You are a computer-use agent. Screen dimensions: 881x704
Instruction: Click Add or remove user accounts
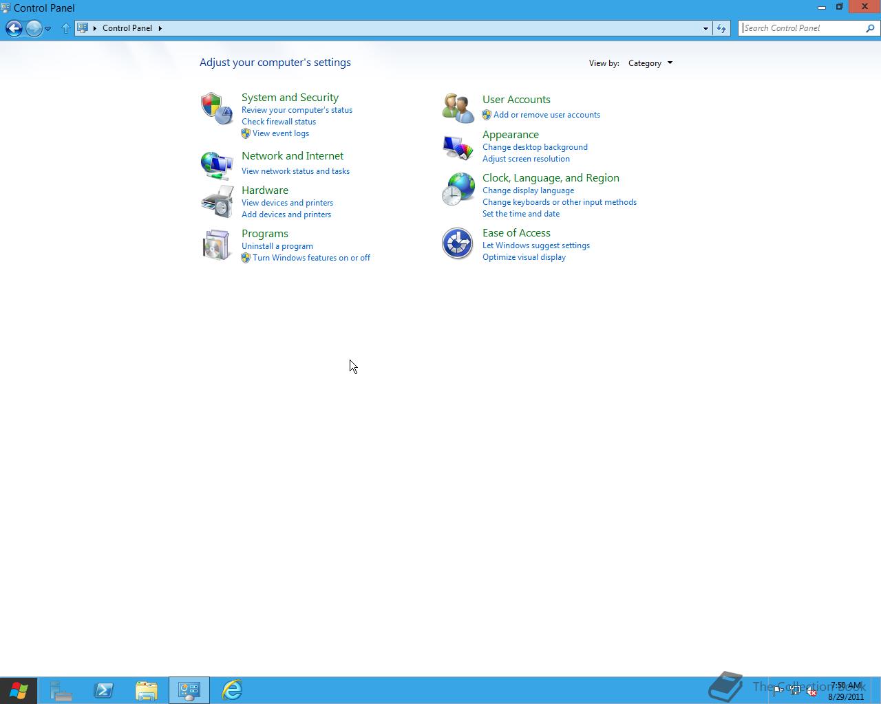point(546,115)
